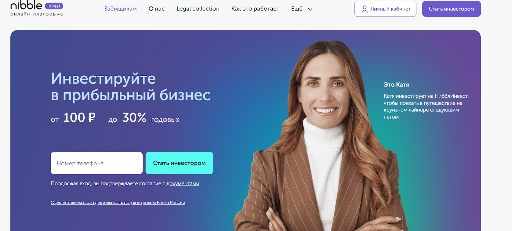Click the Это Катя heading
Image resolution: width=512 pixels, height=231 pixels.
pos(396,85)
